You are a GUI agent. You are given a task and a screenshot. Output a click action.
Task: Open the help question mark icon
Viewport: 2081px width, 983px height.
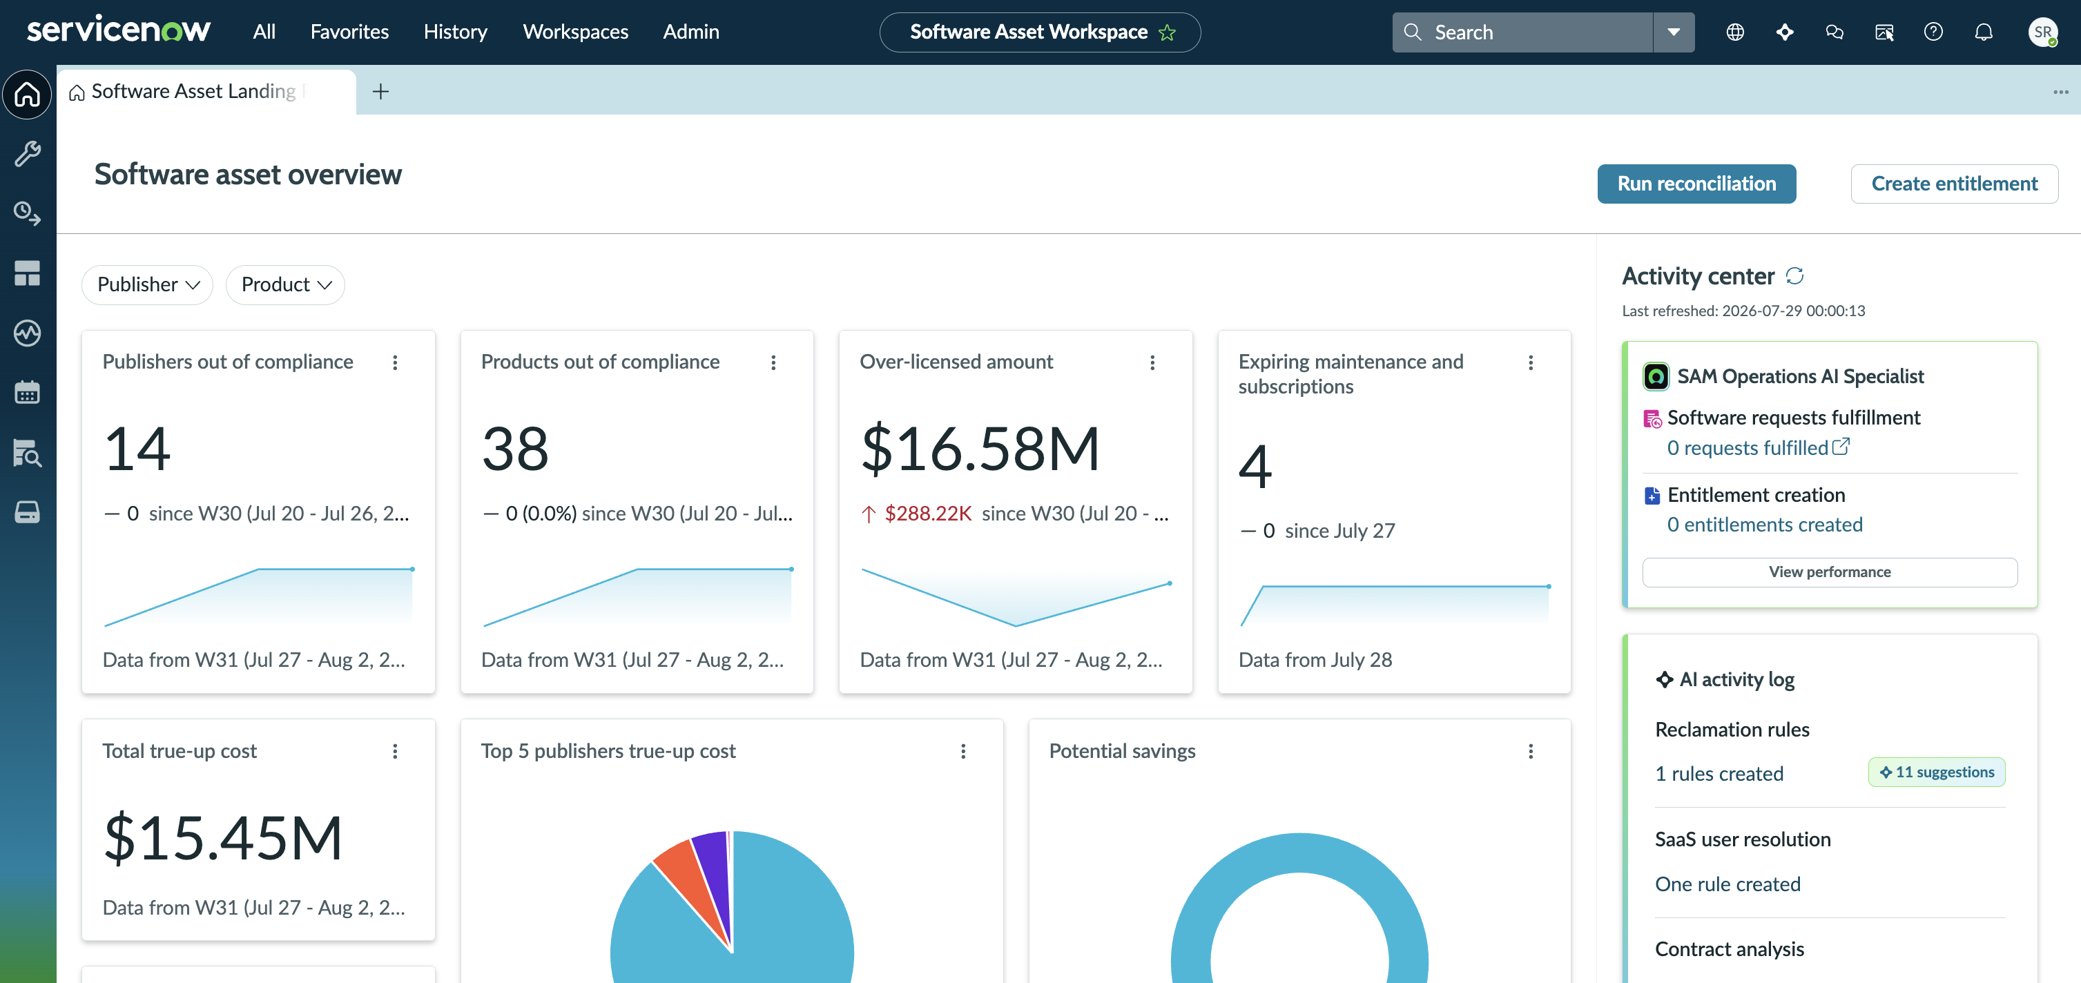1933,32
